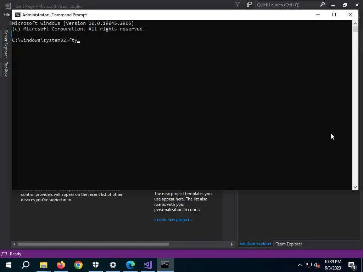
Task: Open the Action Center notifications icon
Action: (352, 265)
